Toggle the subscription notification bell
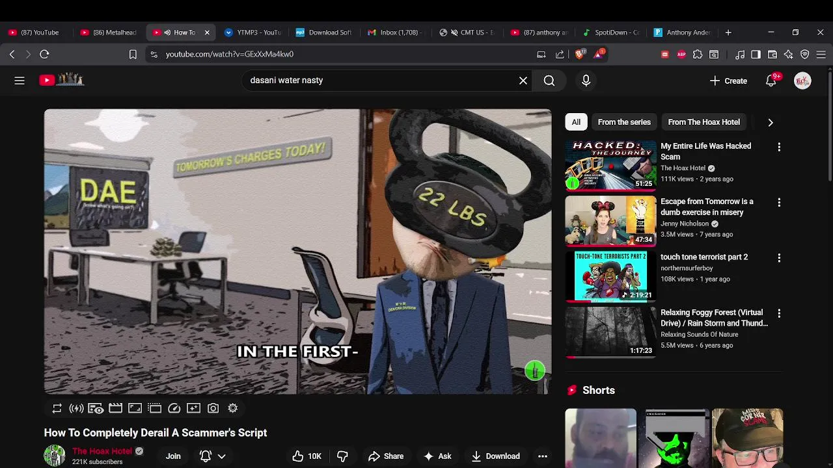Image resolution: width=833 pixels, height=468 pixels. 206,456
